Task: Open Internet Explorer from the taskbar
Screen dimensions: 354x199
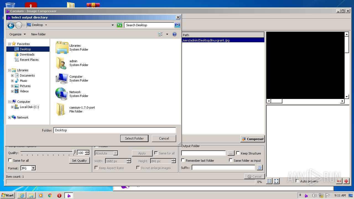Action: (22, 195)
